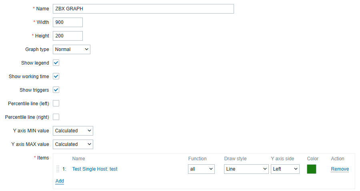
Task: Toggle the Show working time checkbox
Action: click(x=56, y=76)
